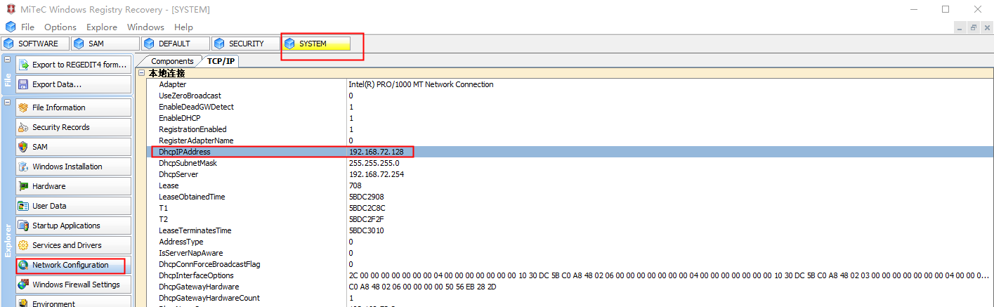
Task: Click the 255.255.255.0 subnet mask value
Action: 374,163
